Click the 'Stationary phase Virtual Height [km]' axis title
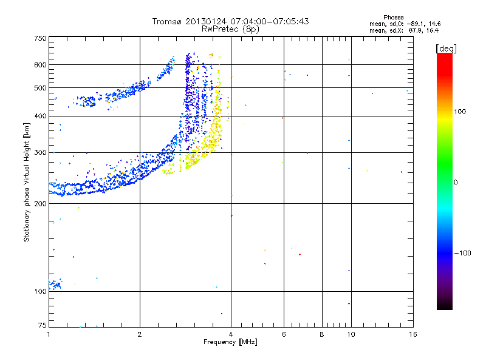The image size is (486, 364). [x=26, y=182]
